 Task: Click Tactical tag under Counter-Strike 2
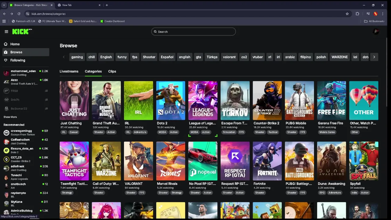[x=273, y=132]
